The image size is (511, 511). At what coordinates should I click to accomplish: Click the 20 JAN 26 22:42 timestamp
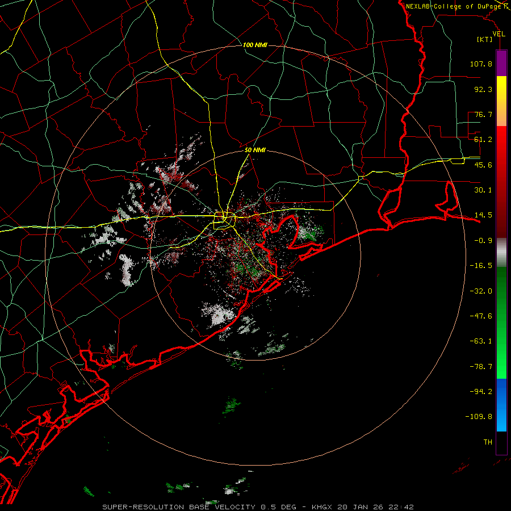pyautogui.click(x=376, y=507)
